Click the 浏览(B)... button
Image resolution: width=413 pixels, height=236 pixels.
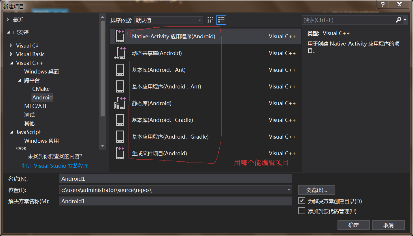point(317,190)
